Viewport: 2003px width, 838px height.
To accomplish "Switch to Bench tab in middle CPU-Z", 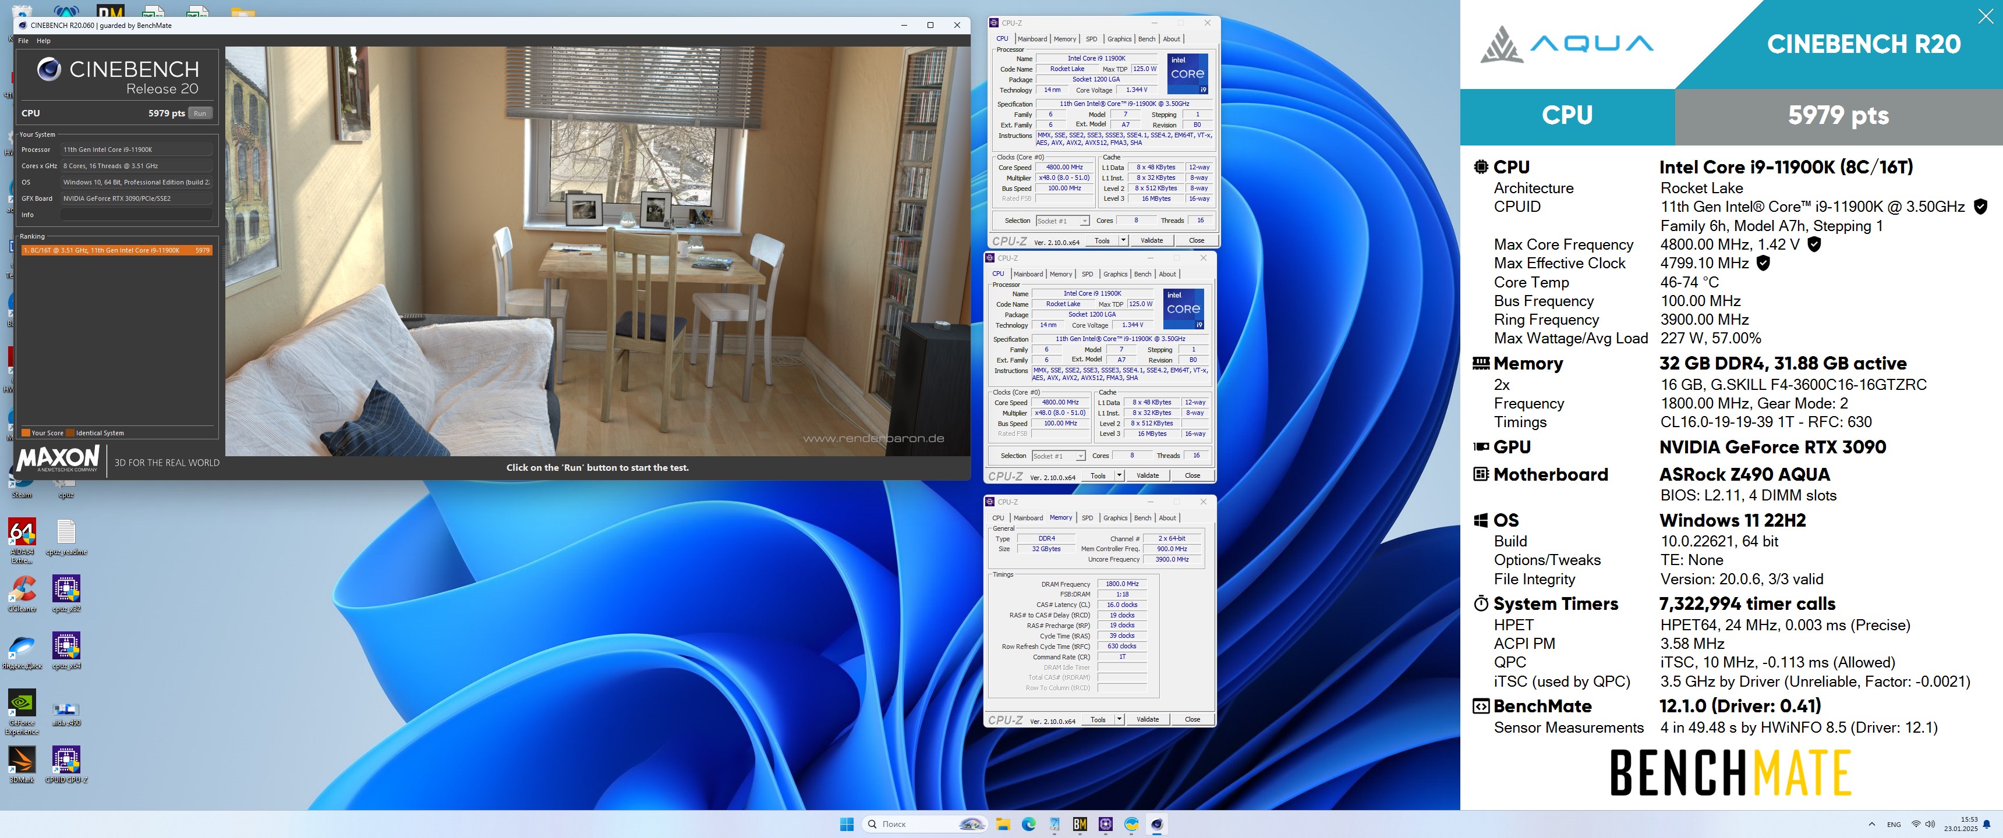I will click(x=1142, y=274).
